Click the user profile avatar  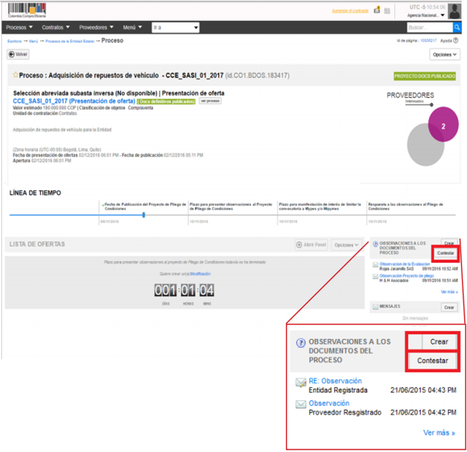pyautogui.click(x=454, y=11)
